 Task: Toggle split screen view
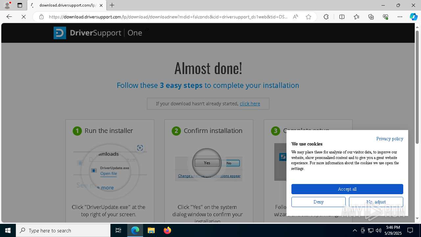click(342, 17)
